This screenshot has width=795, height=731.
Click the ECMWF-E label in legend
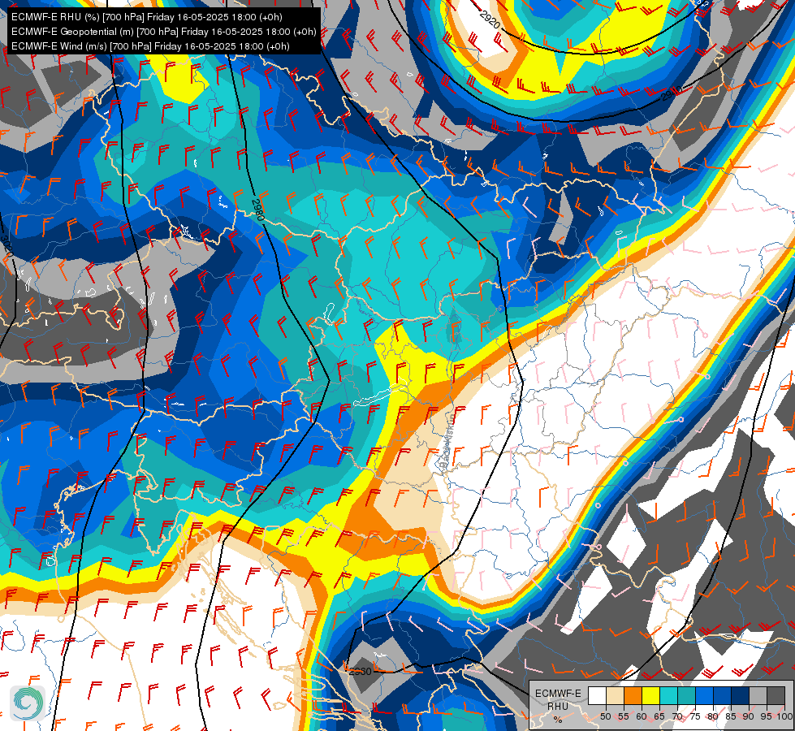[558, 694]
